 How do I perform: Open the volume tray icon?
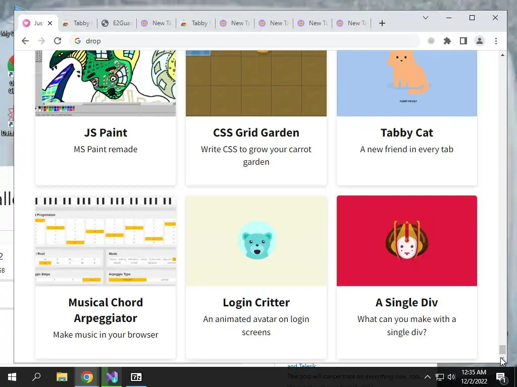click(x=451, y=377)
